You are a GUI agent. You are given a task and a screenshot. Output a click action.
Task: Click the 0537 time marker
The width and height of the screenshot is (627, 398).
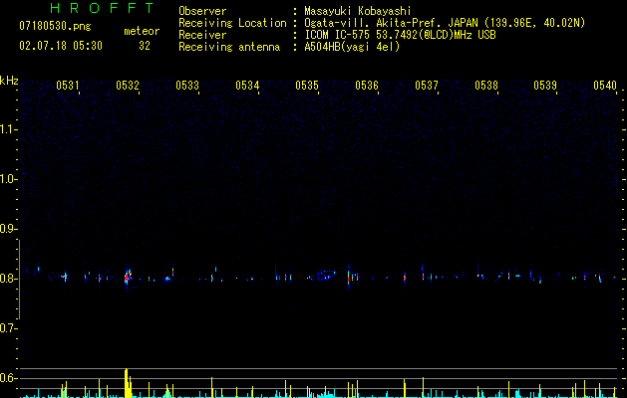(x=427, y=86)
